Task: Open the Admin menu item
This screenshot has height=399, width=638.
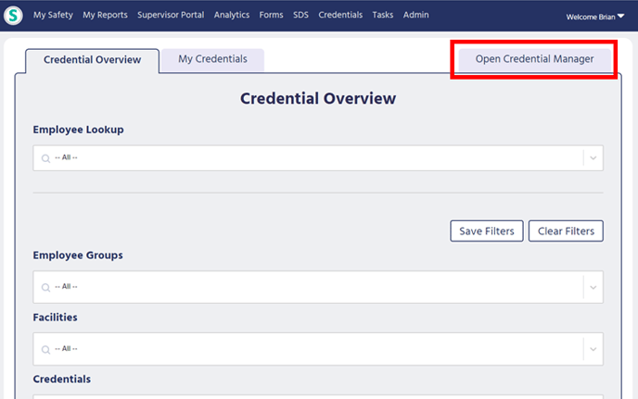Action: [x=415, y=15]
